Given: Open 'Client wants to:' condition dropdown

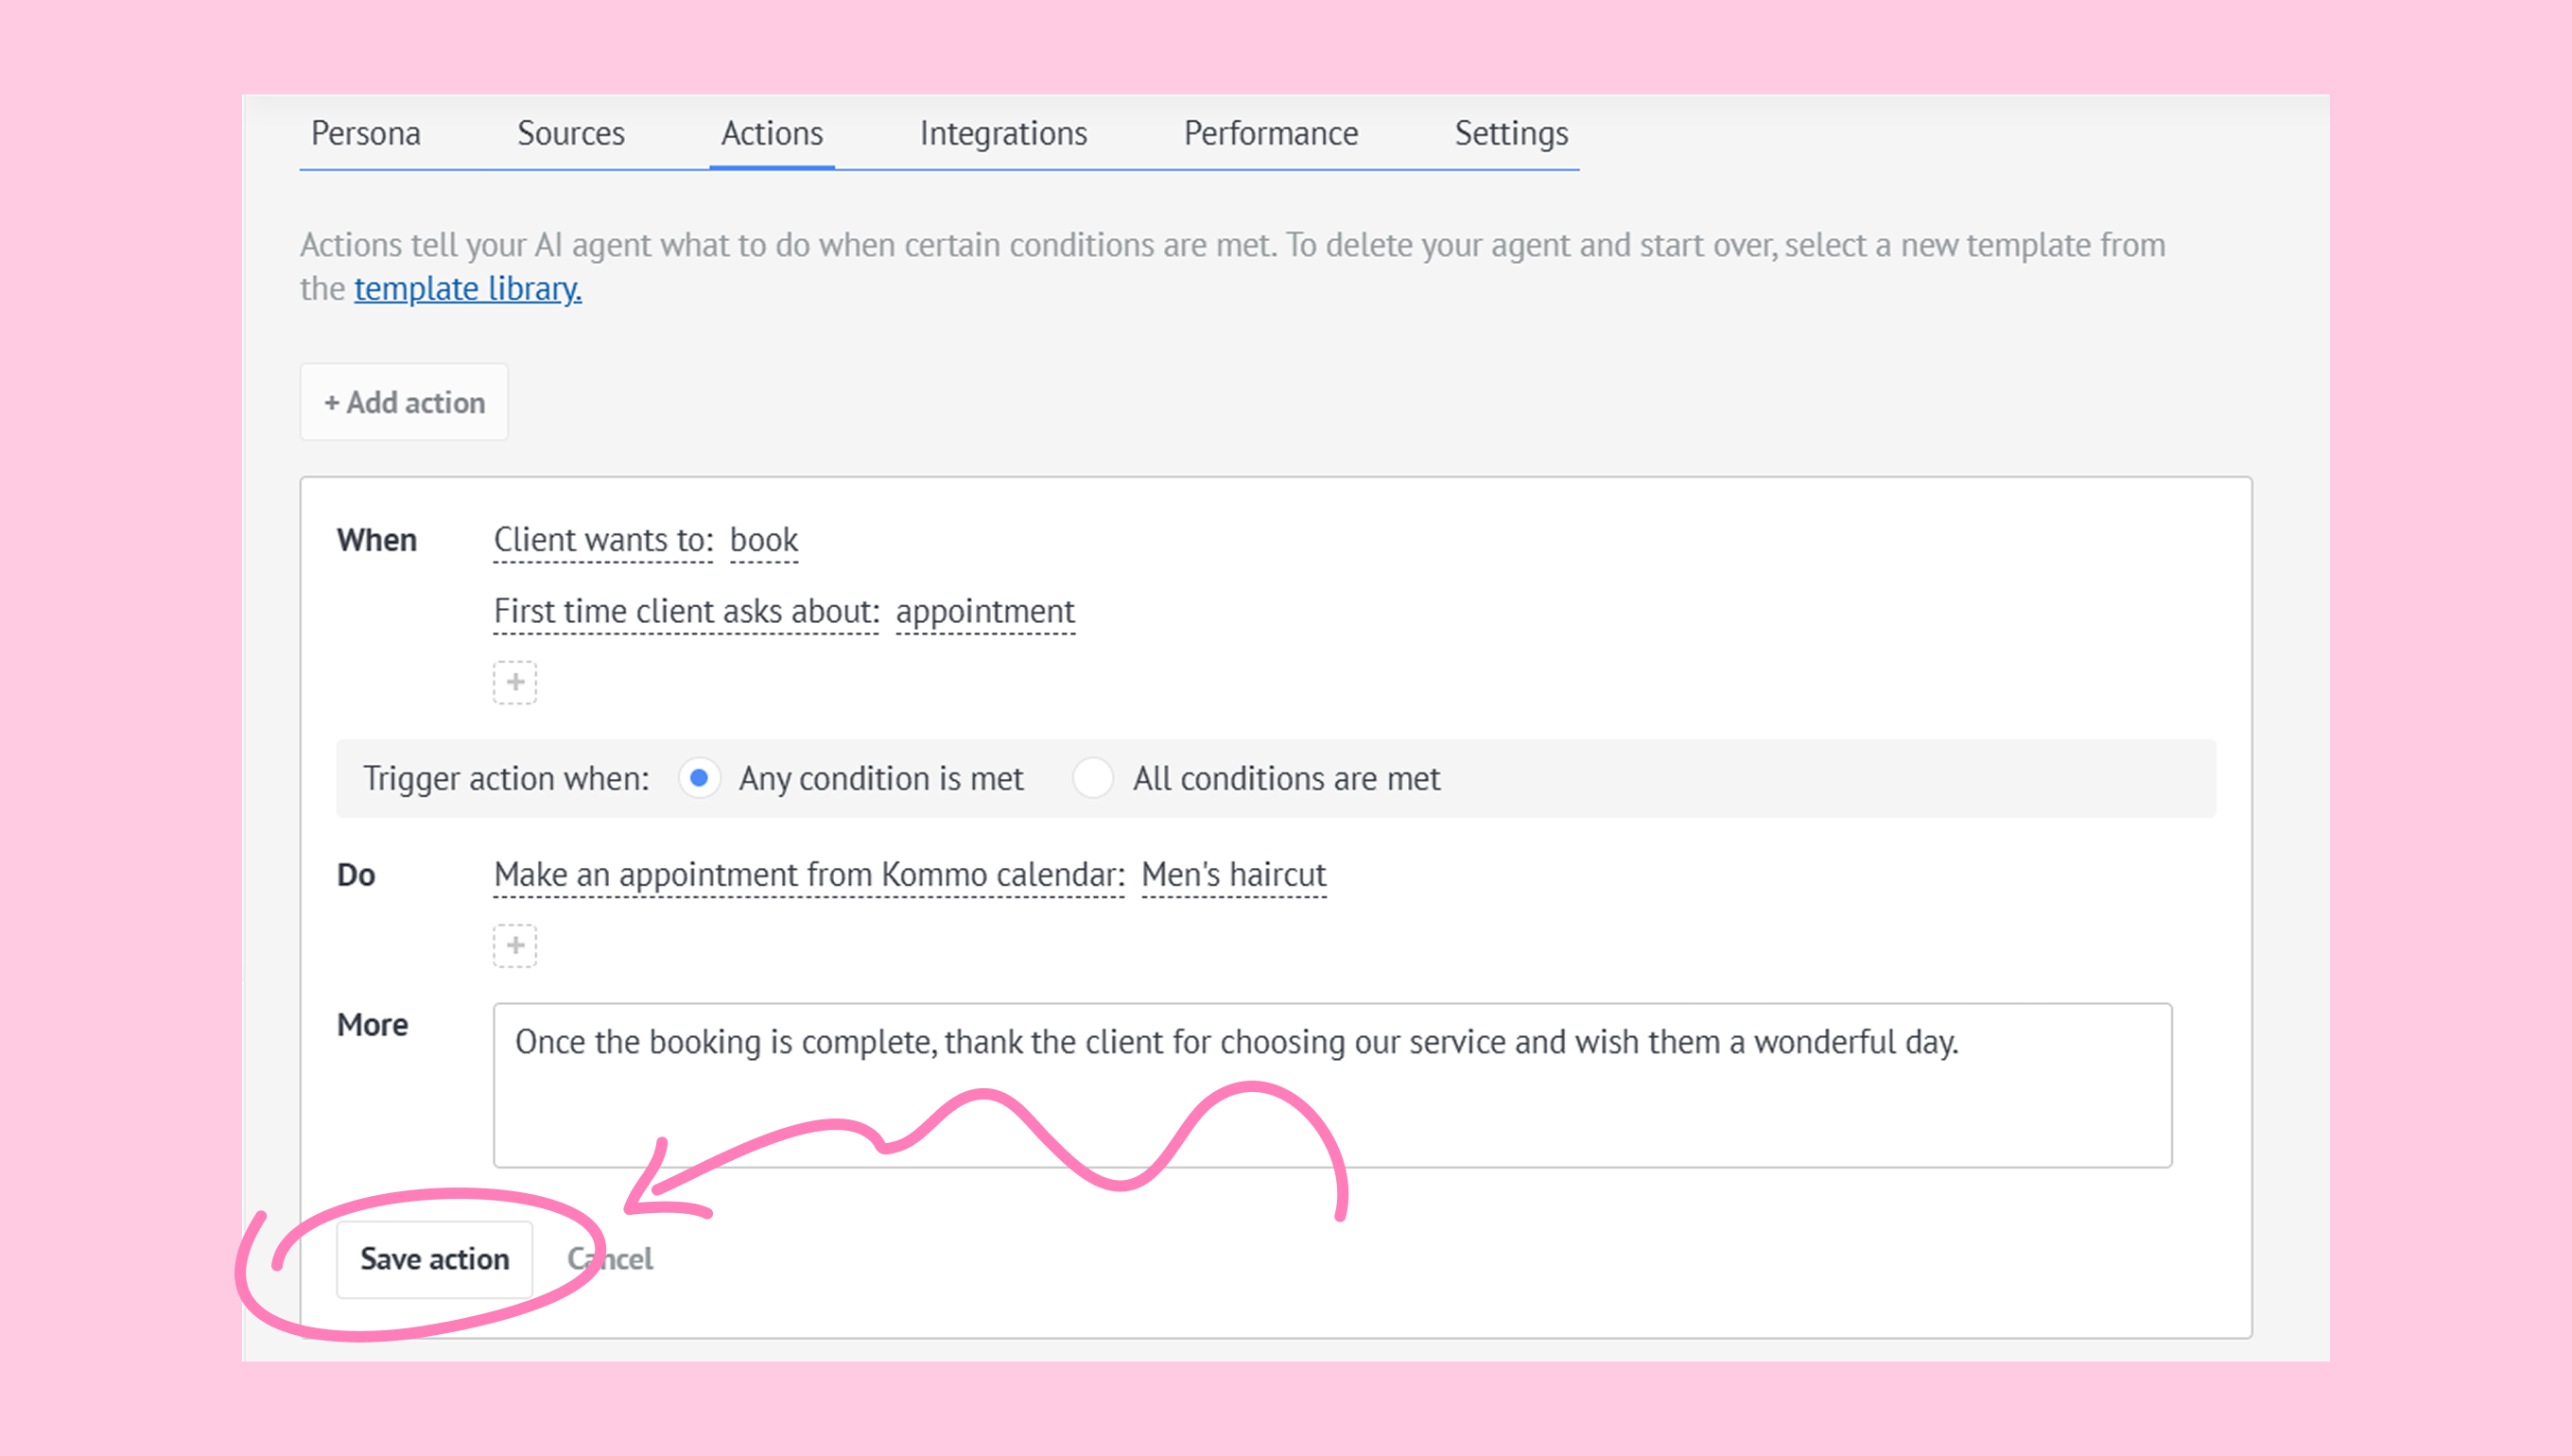Looking at the screenshot, I should click(603, 541).
